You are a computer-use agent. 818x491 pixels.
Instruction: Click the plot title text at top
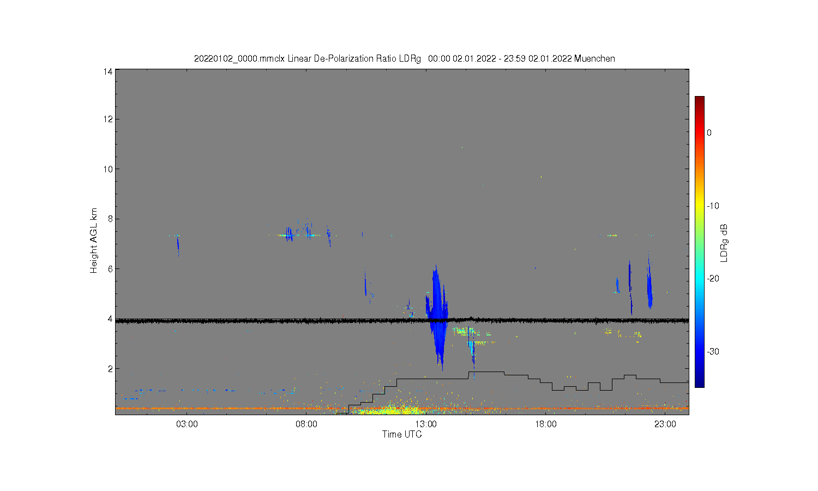[x=404, y=58]
